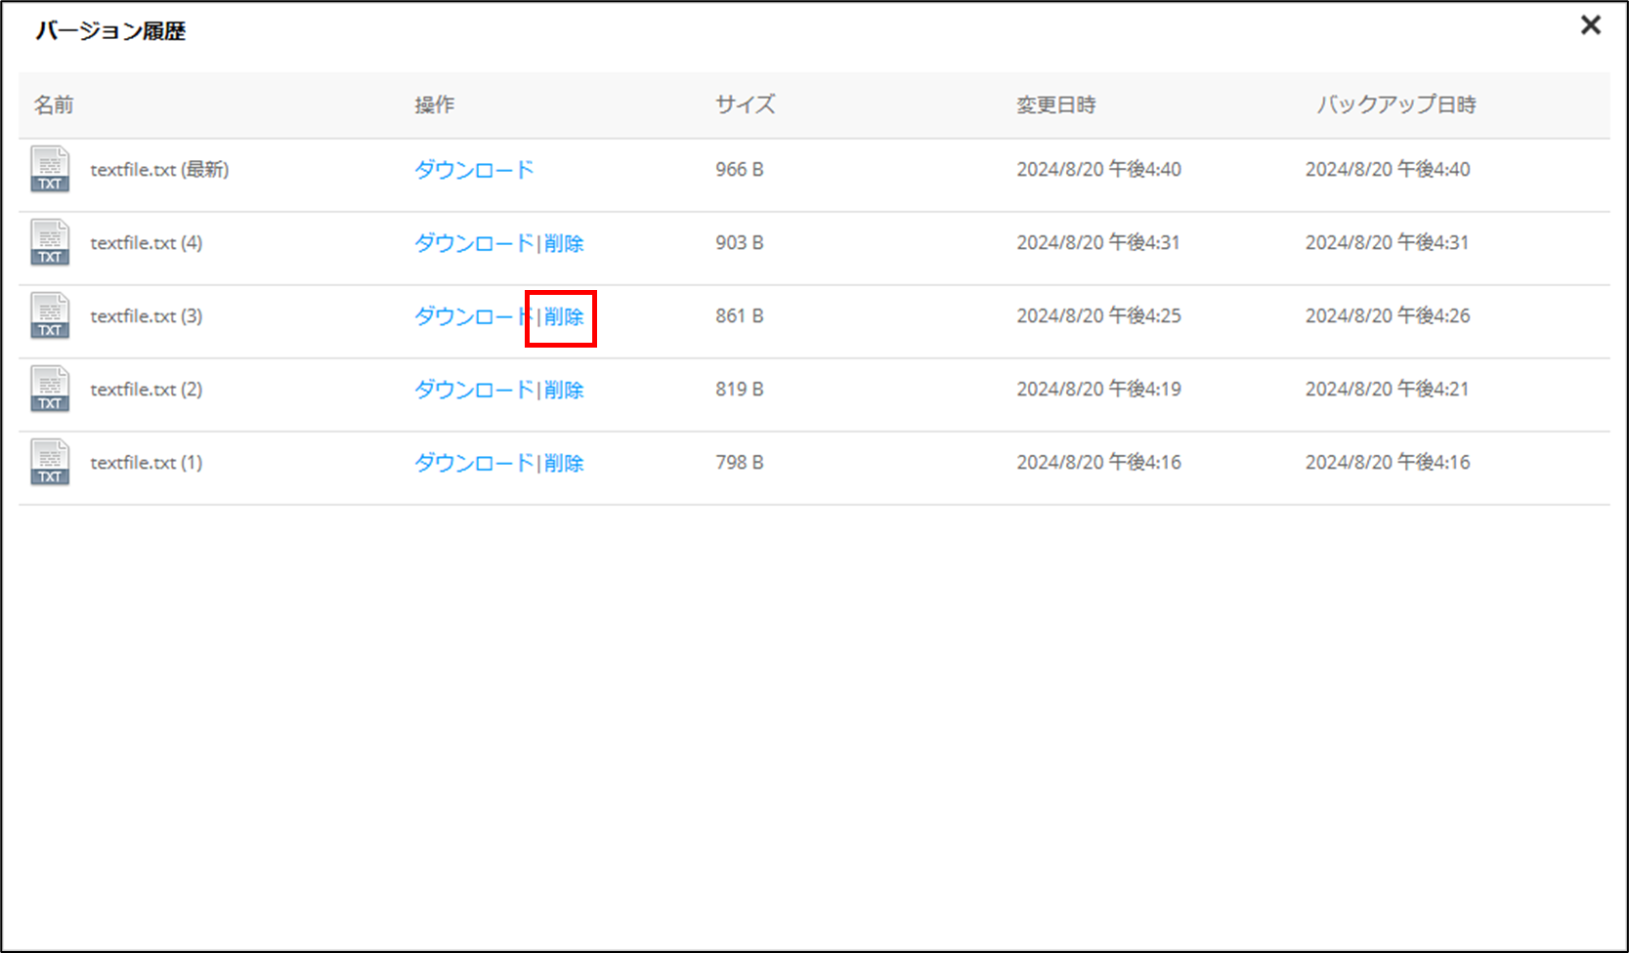Select the file name textfile.txt (最新)

point(159,169)
